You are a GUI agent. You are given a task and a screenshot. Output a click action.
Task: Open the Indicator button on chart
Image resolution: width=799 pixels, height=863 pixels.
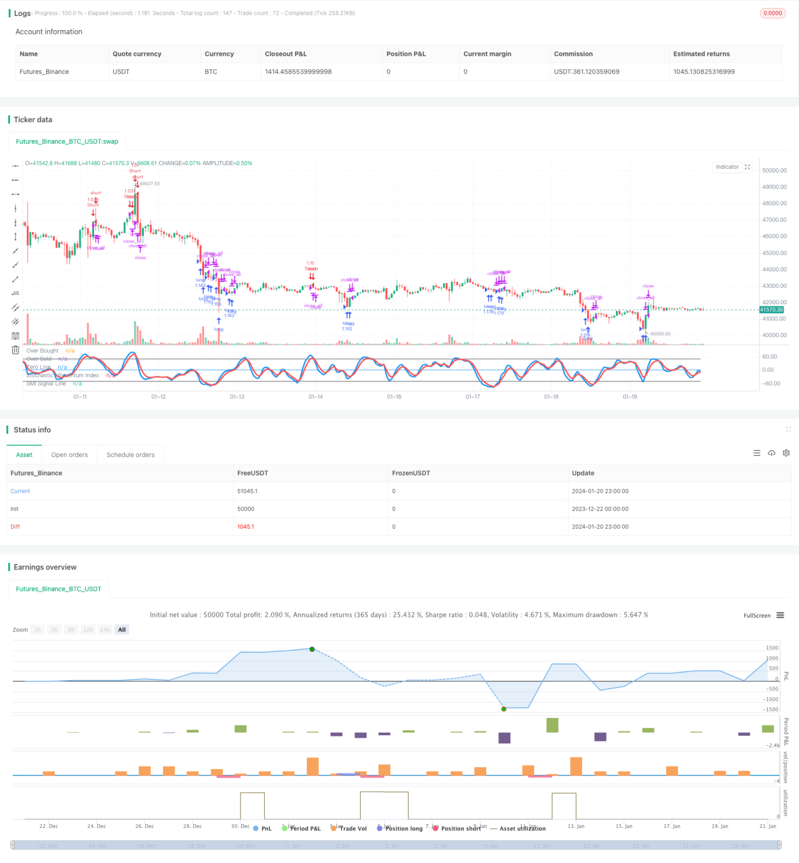(x=727, y=167)
